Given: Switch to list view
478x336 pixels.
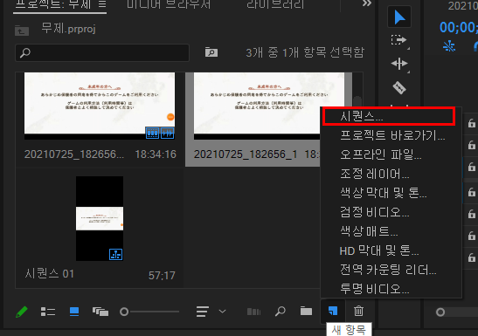Looking at the screenshot, I should coord(48,312).
